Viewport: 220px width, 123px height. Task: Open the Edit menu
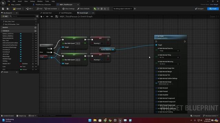(14, 1)
